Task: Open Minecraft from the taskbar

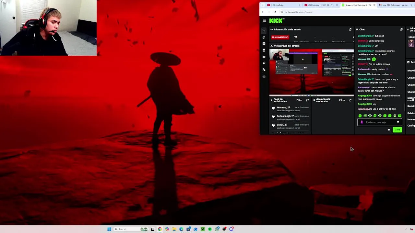Action: (203, 229)
